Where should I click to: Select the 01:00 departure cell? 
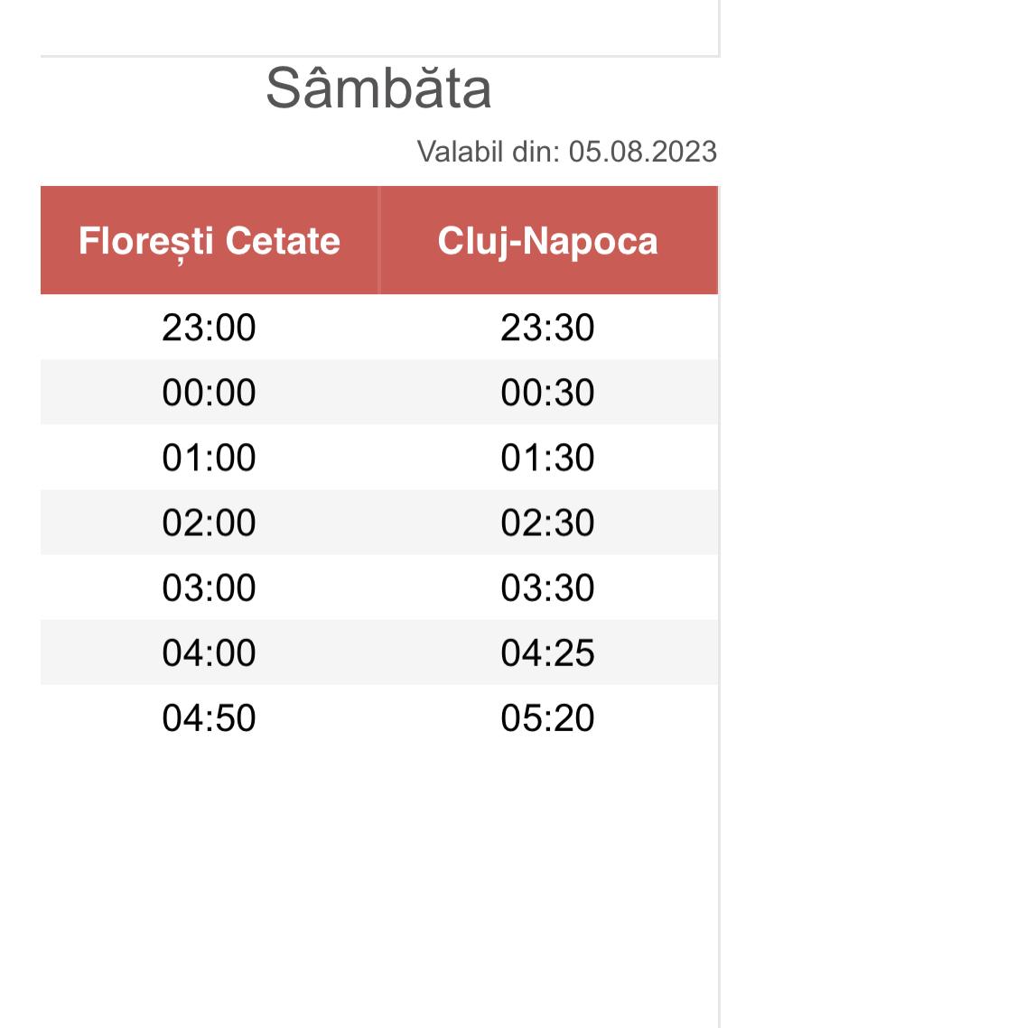click(x=210, y=458)
